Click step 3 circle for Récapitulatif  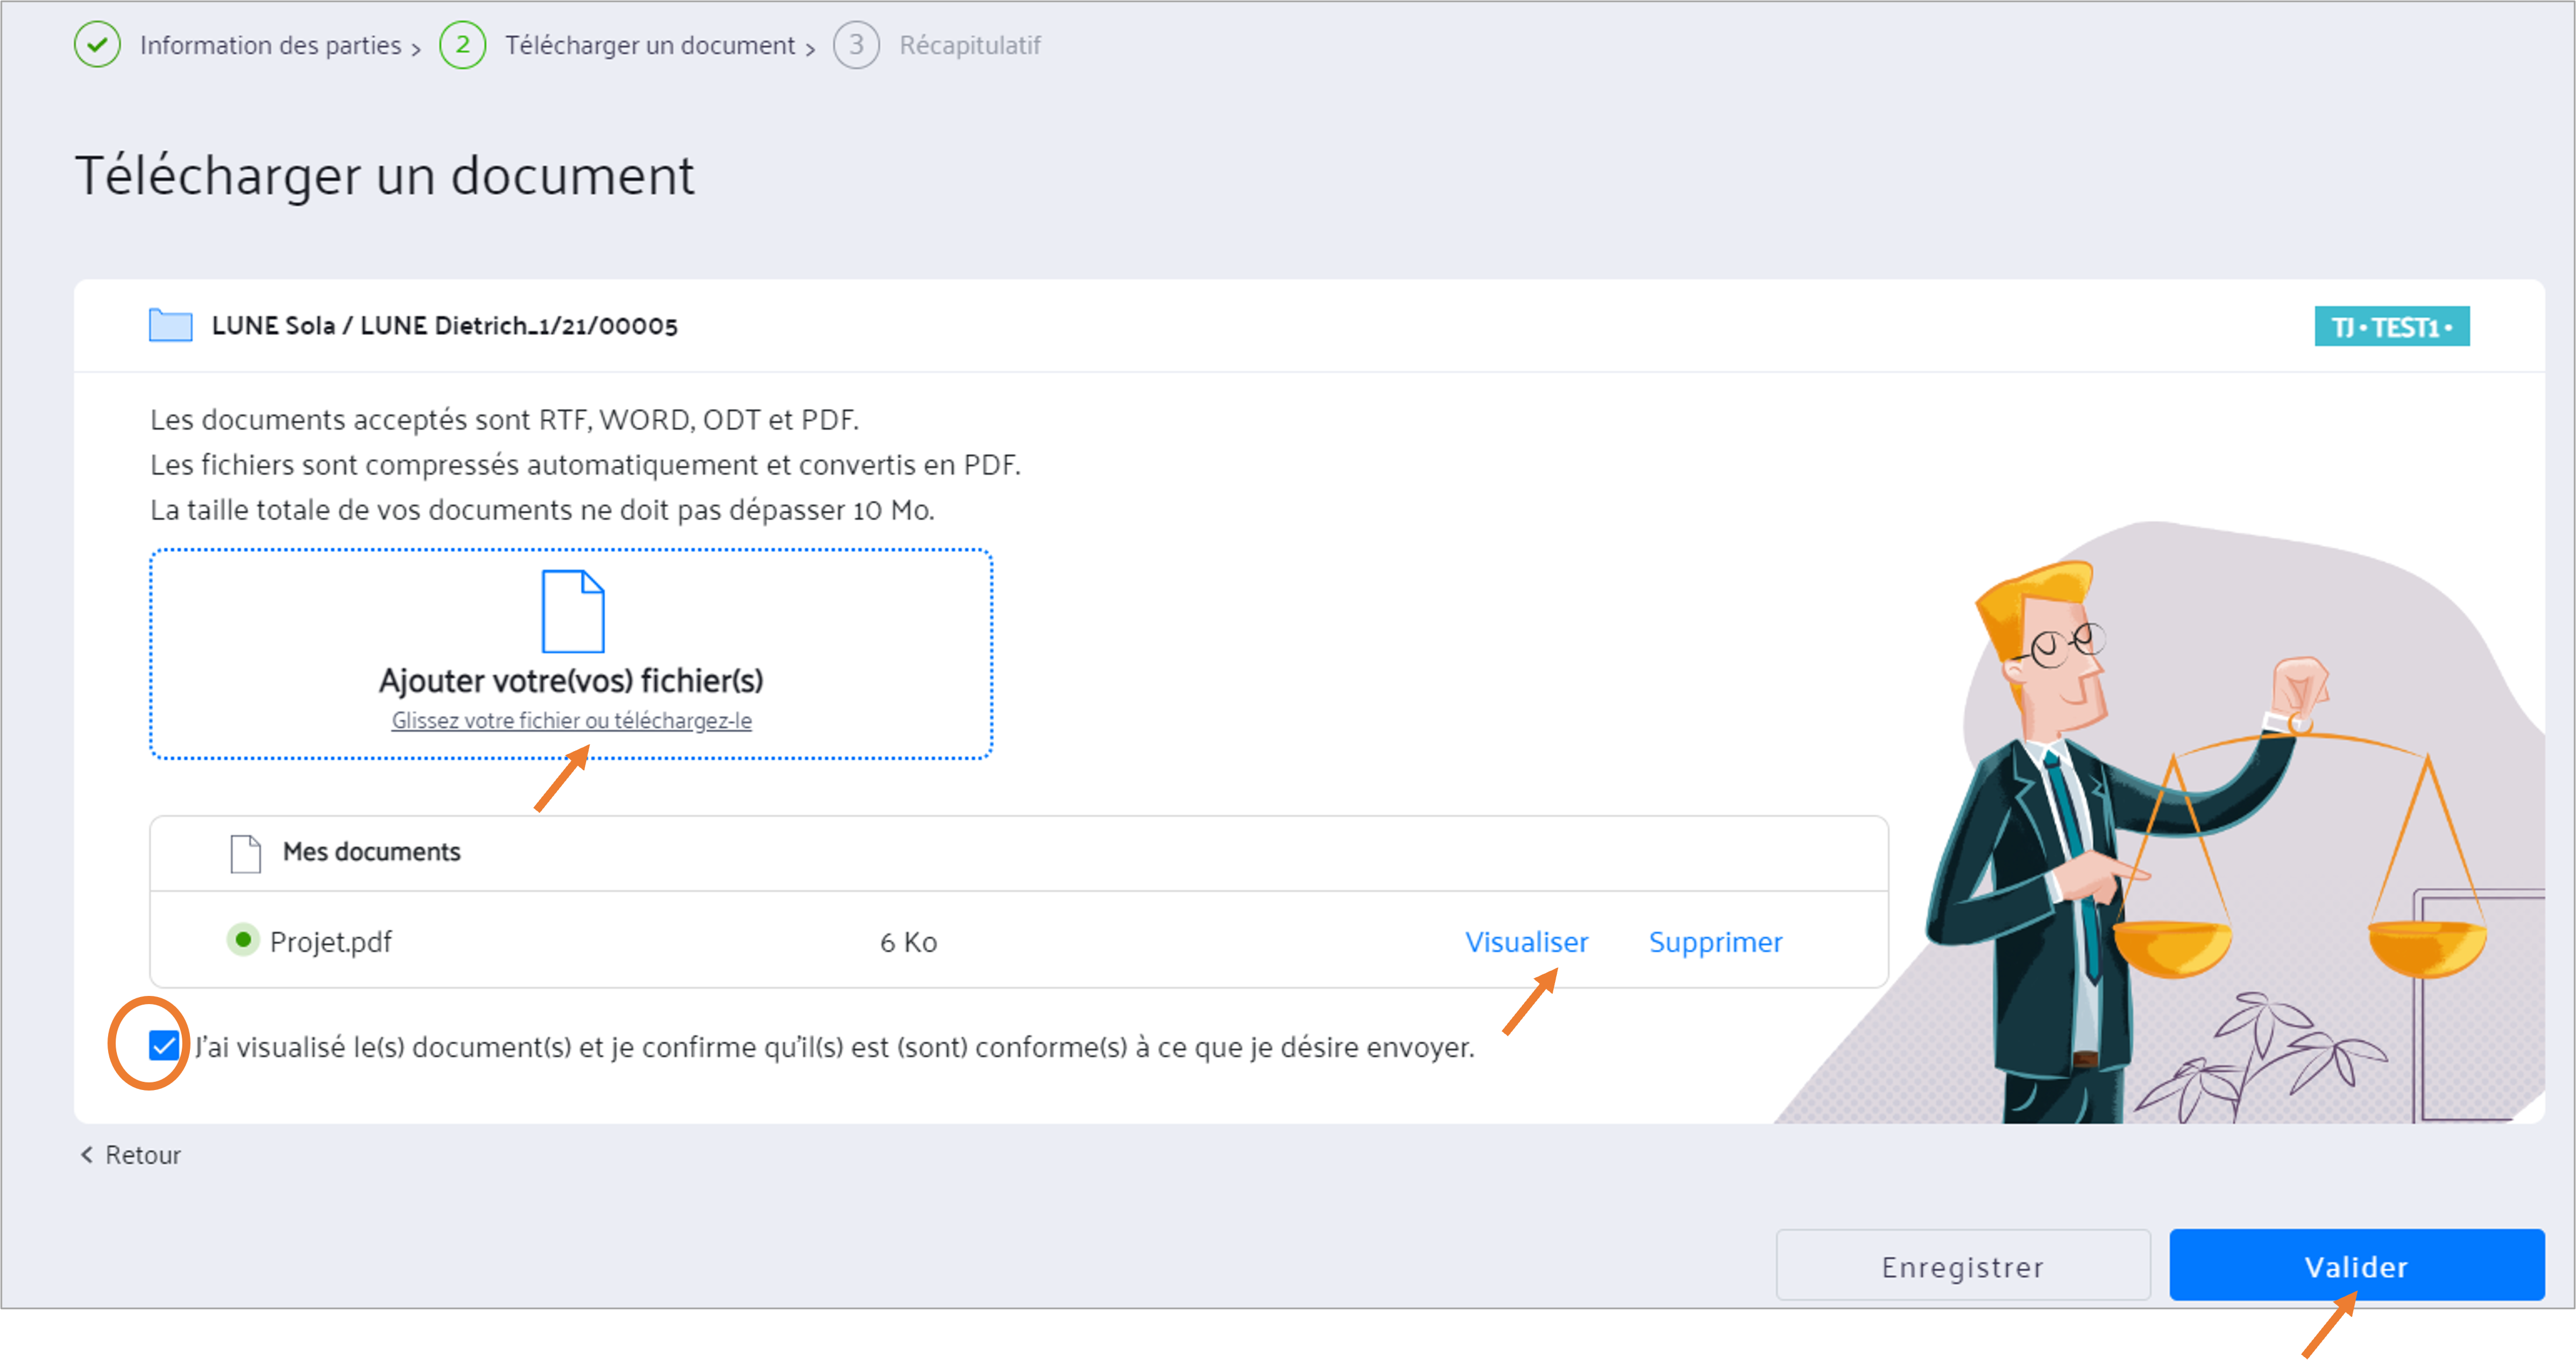click(856, 45)
